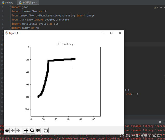The height and width of the screenshot is (140, 165).
Task: Click 'matplotlib.pyplot' in line 5
Action: (x=35, y=24)
